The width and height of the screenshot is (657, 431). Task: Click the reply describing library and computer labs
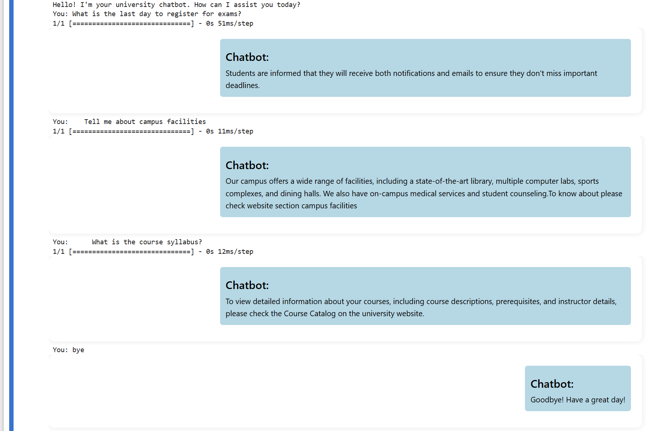pos(423,193)
